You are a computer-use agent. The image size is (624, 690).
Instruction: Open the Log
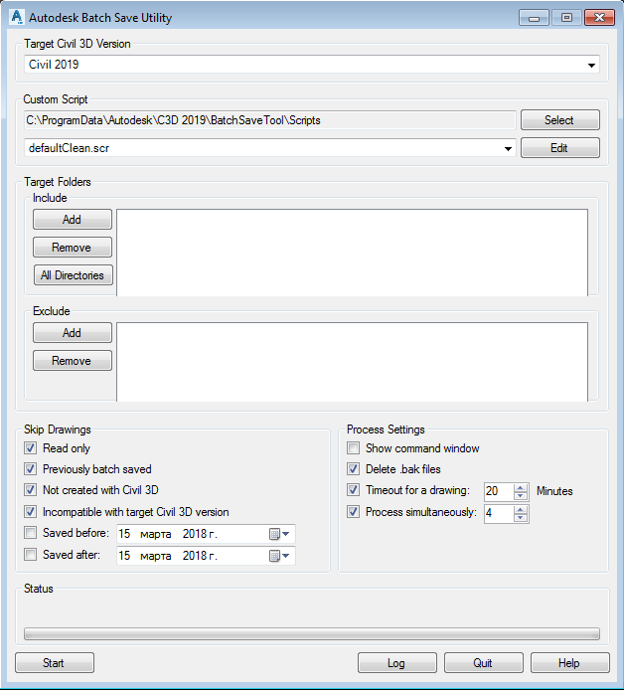click(x=397, y=663)
